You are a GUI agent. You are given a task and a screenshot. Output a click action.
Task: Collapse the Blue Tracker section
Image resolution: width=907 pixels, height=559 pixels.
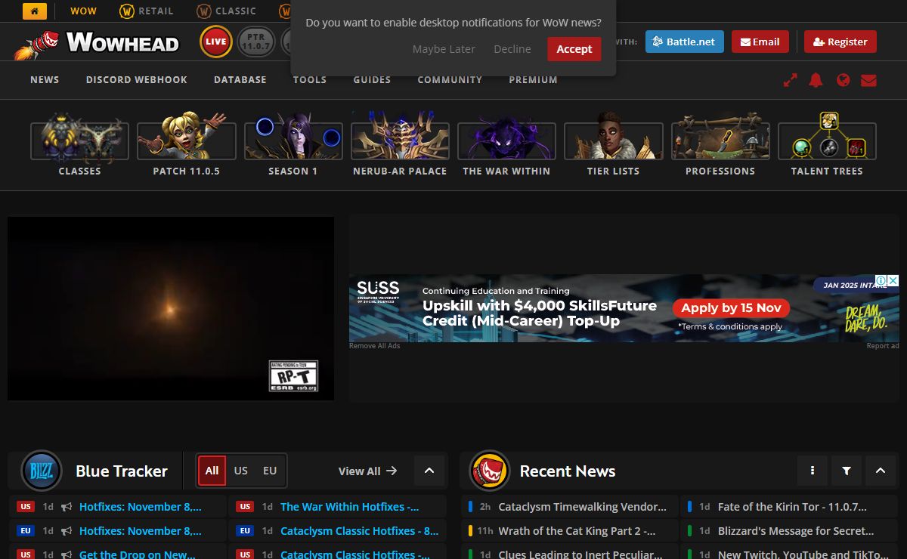pyautogui.click(x=429, y=471)
